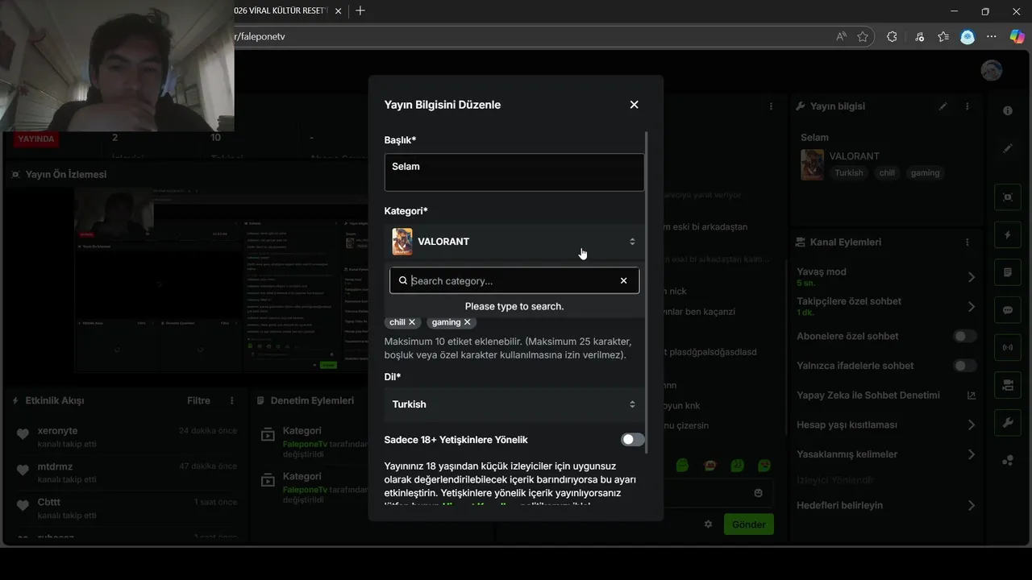Click Gönder send button in chat
The height and width of the screenshot is (580, 1032).
(x=748, y=524)
